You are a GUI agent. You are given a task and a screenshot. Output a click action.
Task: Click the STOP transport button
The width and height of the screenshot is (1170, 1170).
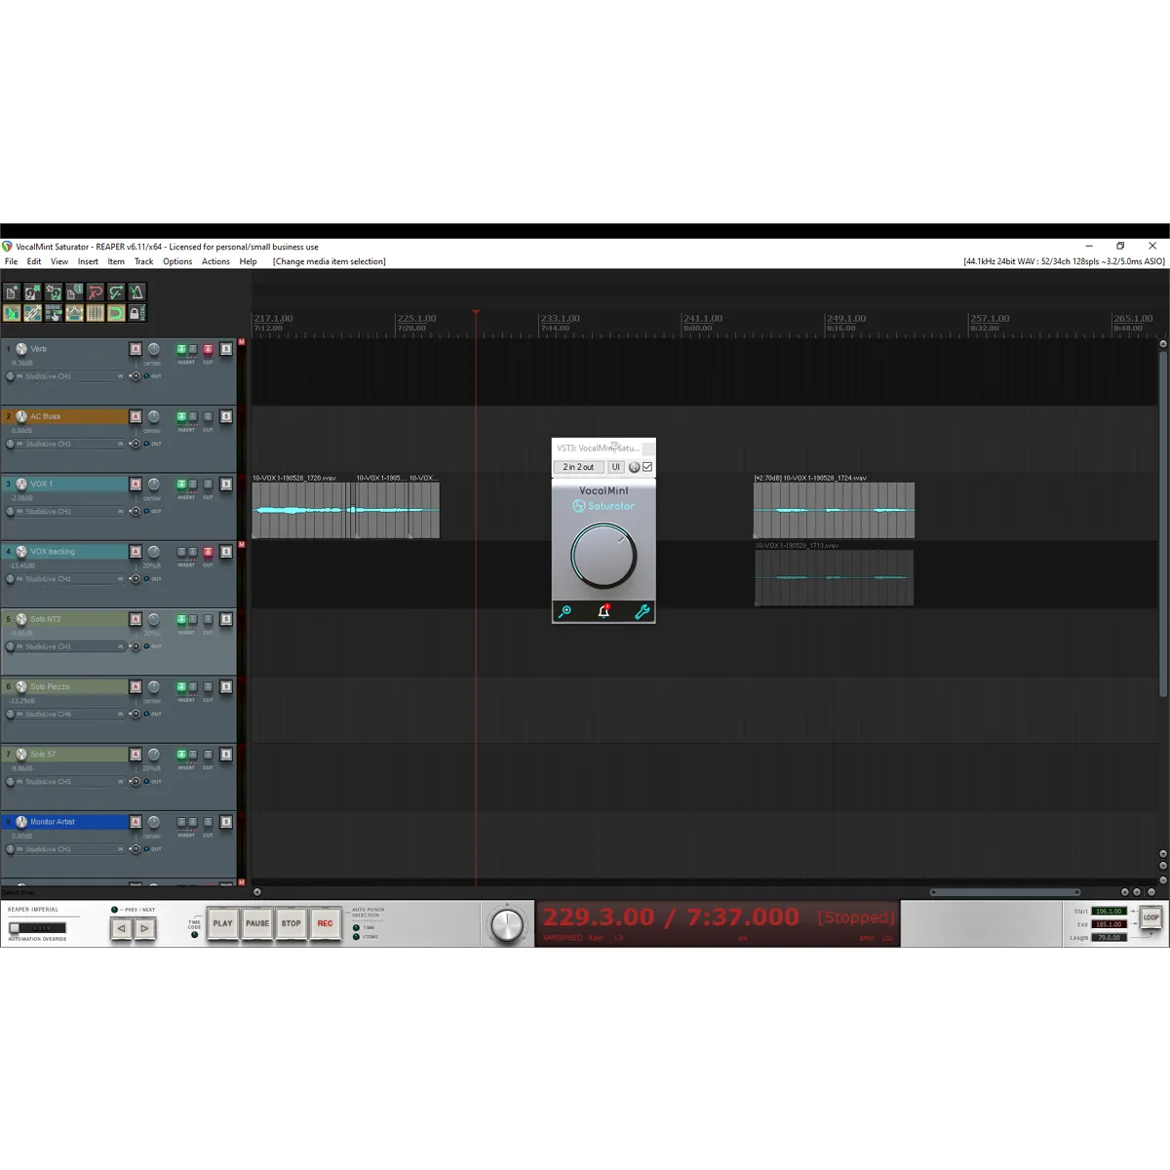point(292,923)
